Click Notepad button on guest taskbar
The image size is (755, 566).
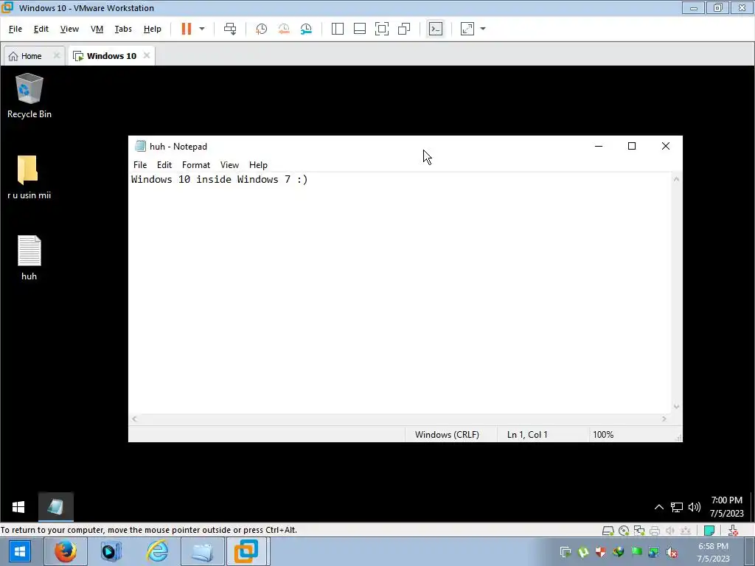55,507
